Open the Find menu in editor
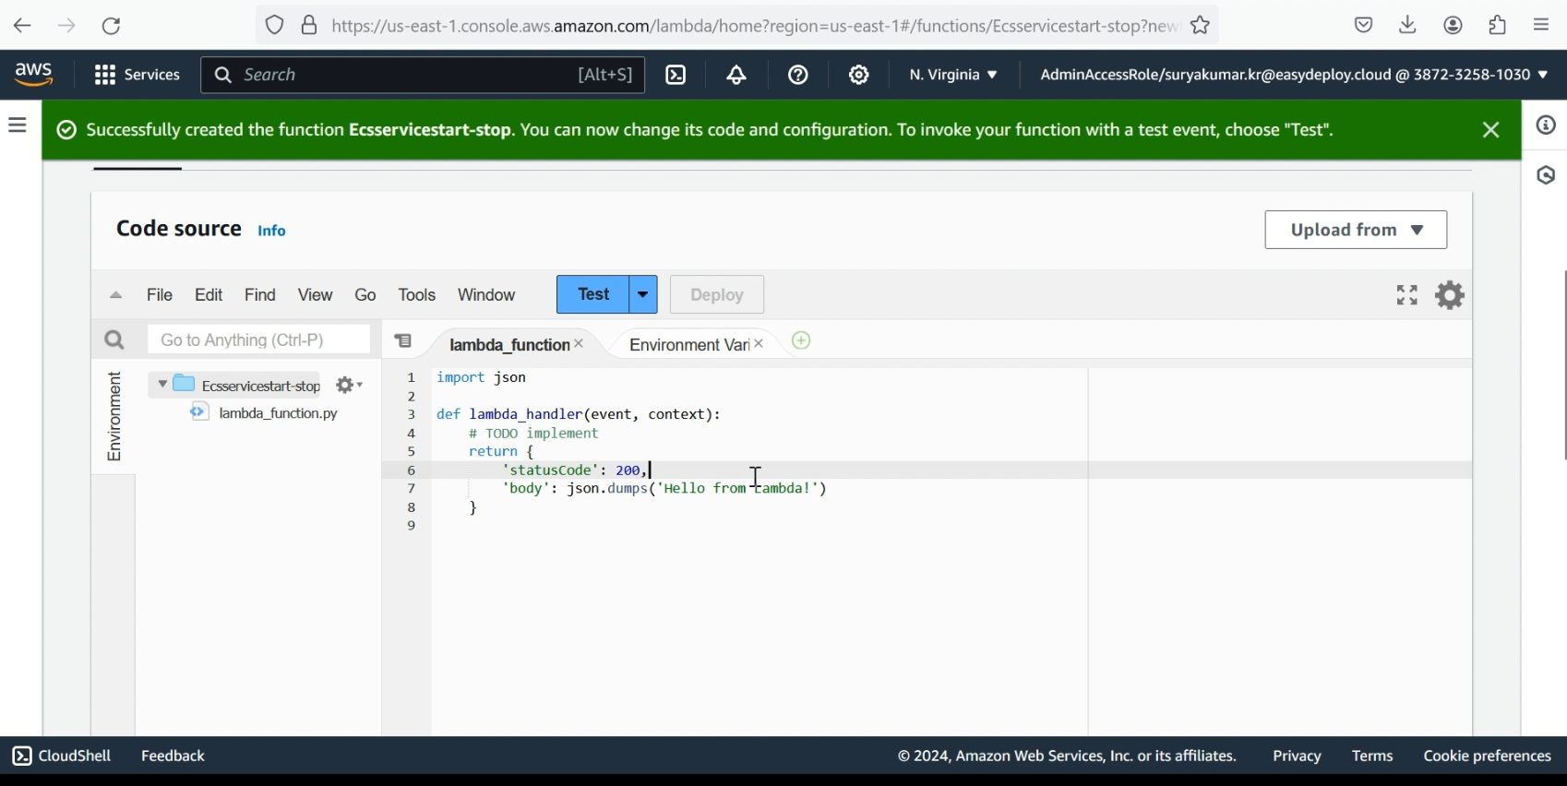Screen dimensions: 1567x786 point(260,296)
